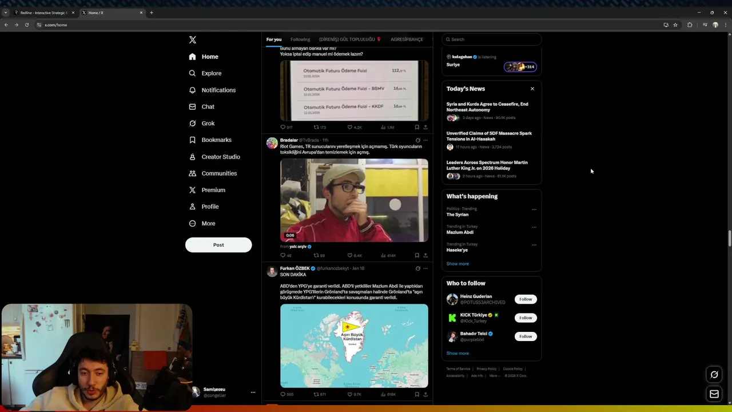732x412 pixels.
Task: Open Communities page
Action: pyautogui.click(x=213, y=173)
